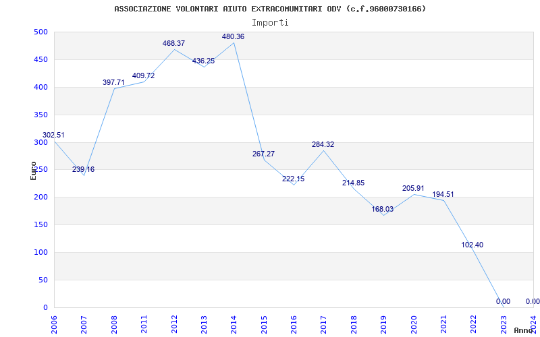540x337 pixels.
Task: Click the chart title with c.f.96000730166
Action: coord(270,9)
